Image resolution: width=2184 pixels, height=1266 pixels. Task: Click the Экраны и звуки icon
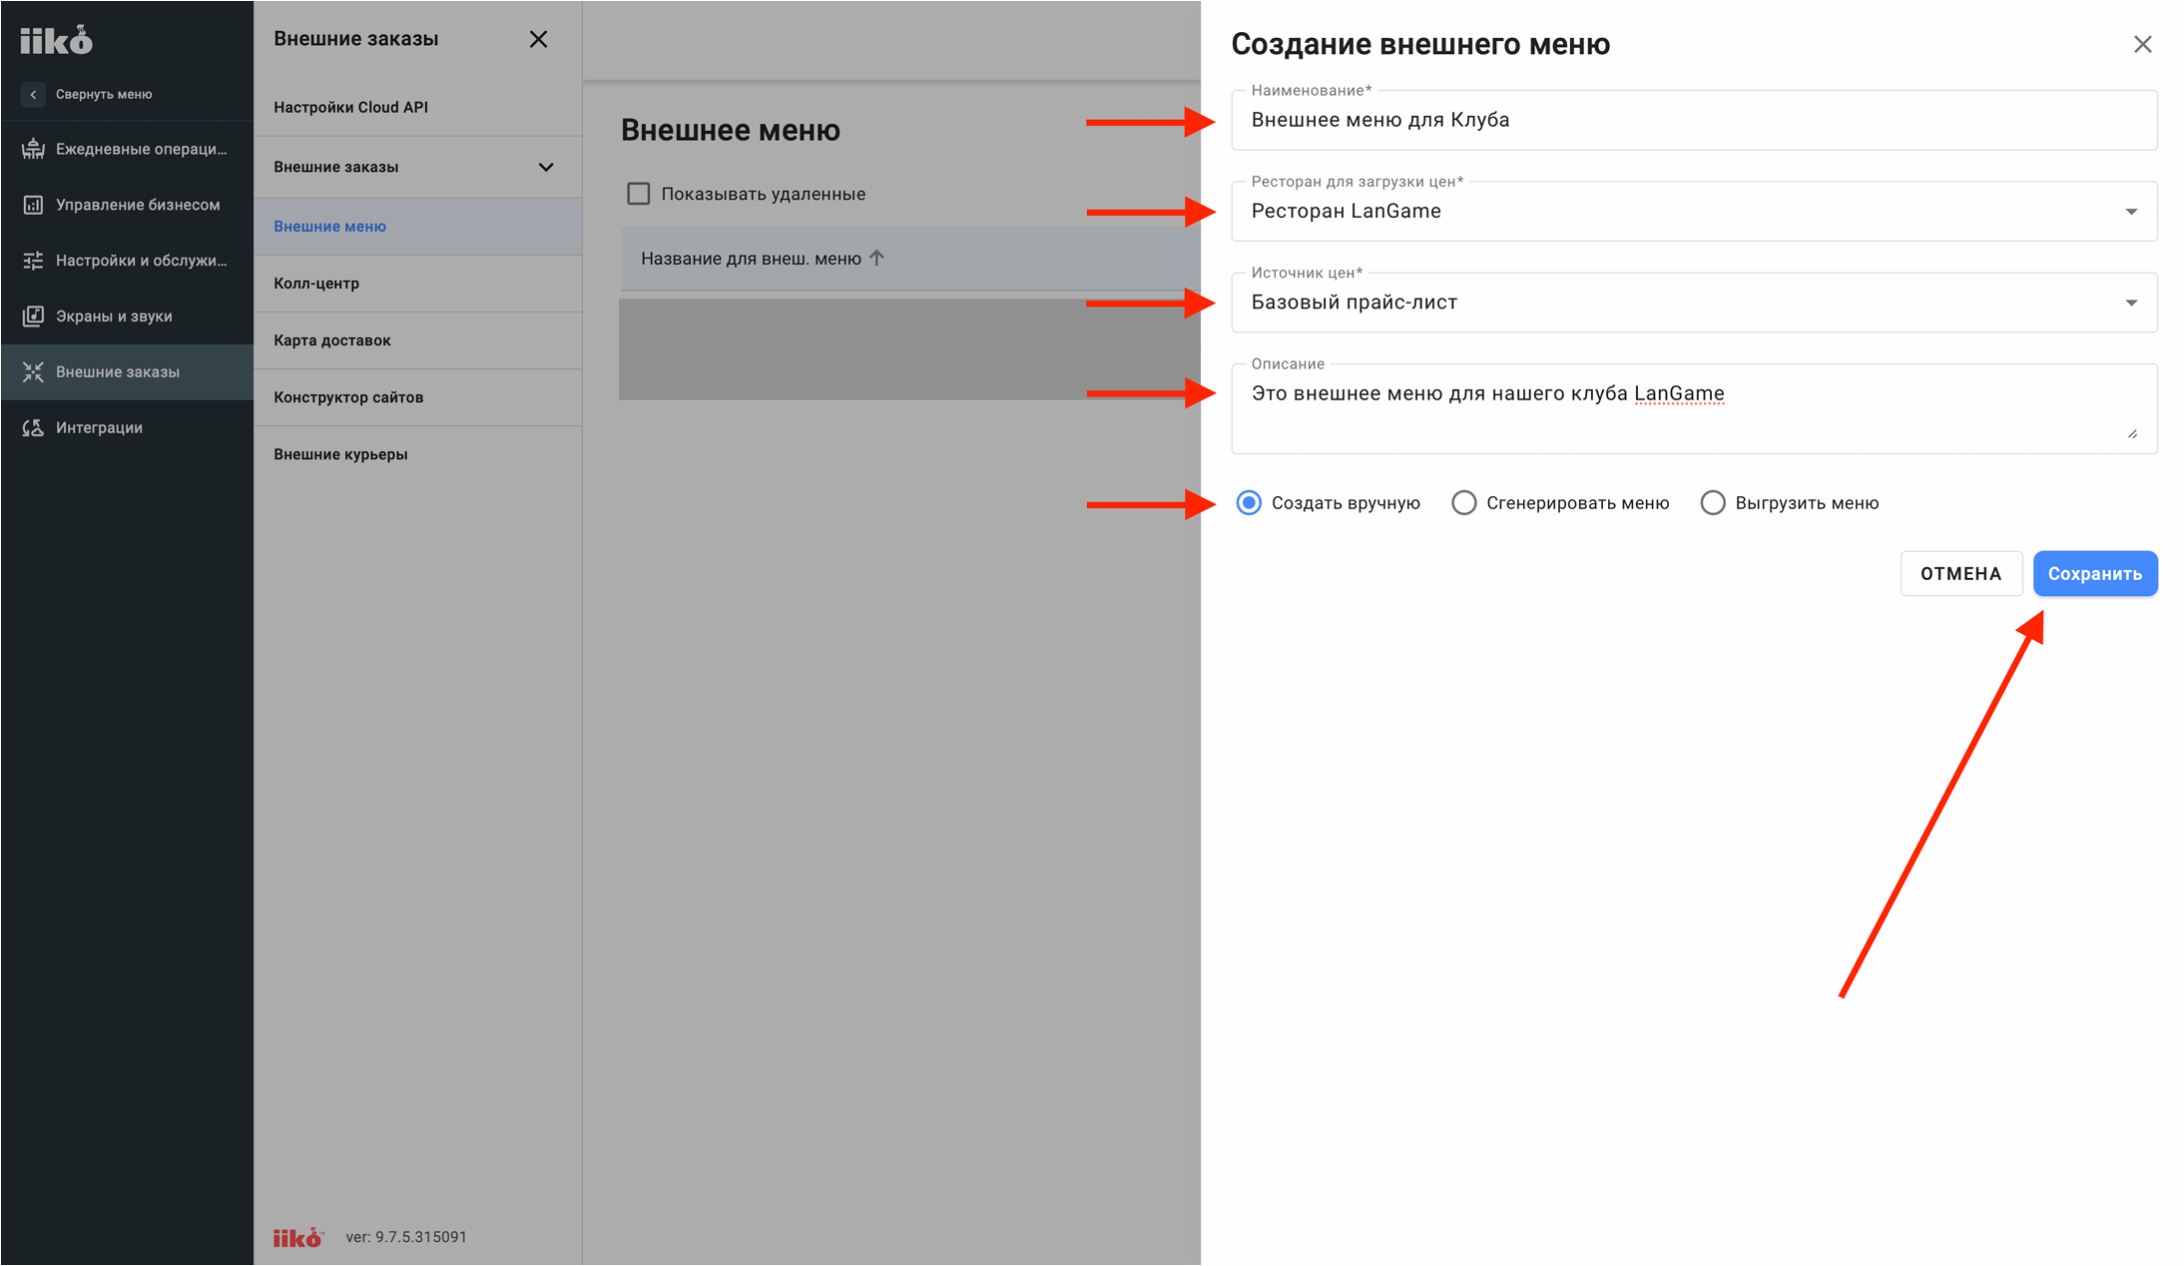click(33, 316)
